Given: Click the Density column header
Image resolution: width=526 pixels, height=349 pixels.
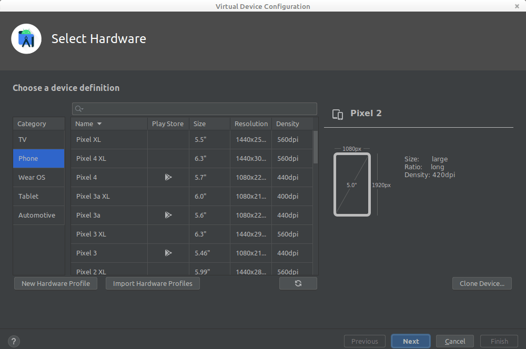Looking at the screenshot, I should point(292,124).
